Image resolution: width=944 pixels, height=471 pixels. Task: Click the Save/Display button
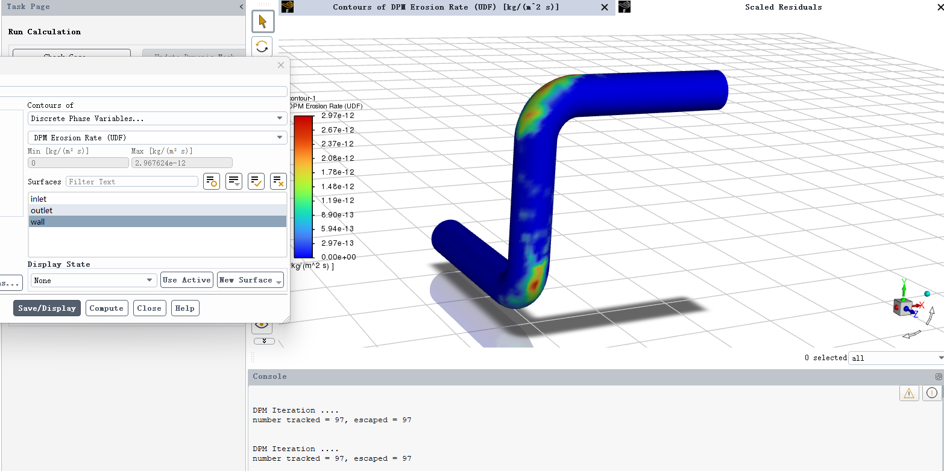(47, 308)
